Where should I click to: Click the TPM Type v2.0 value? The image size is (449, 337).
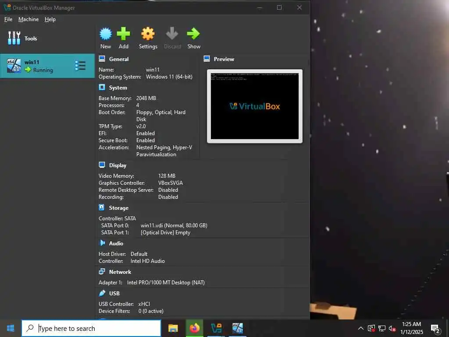point(141,126)
